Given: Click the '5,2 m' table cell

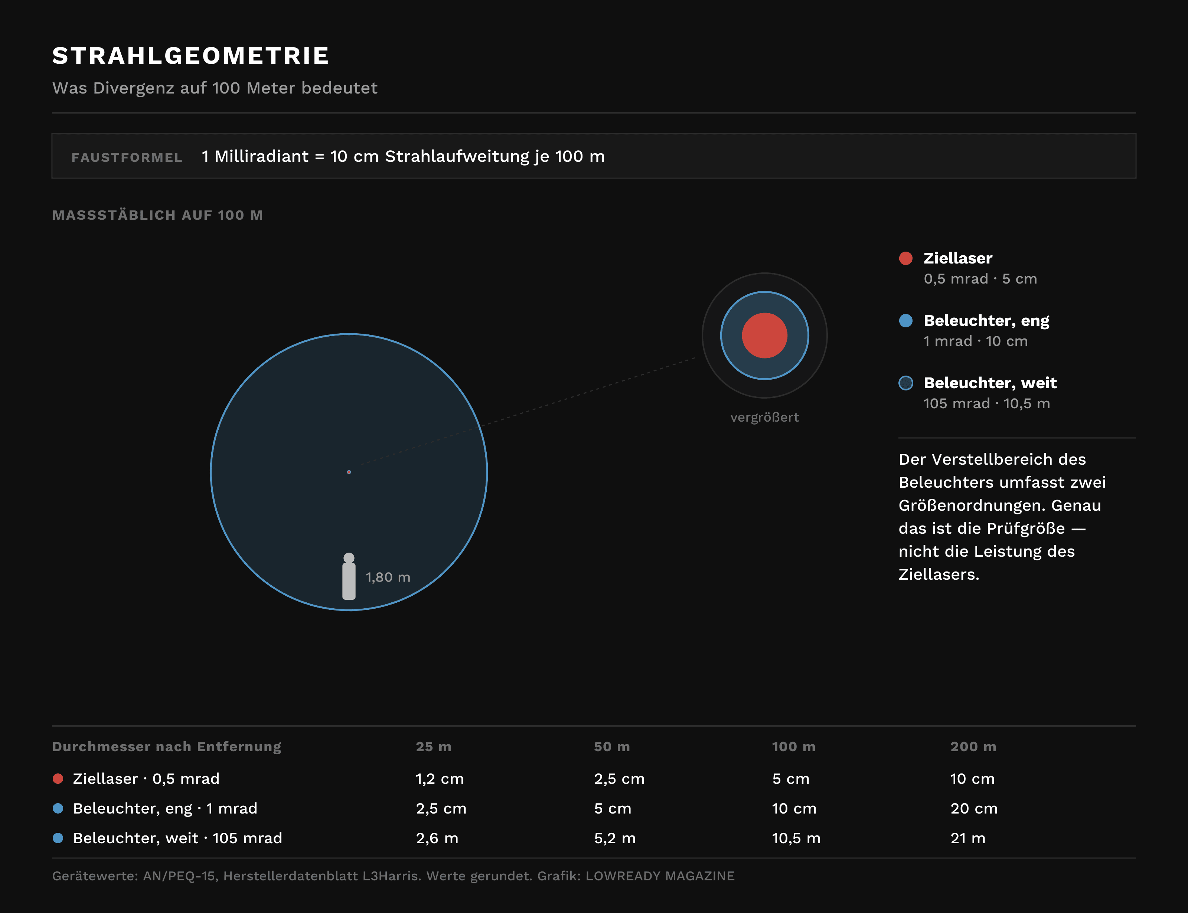Looking at the screenshot, I should click(x=615, y=838).
